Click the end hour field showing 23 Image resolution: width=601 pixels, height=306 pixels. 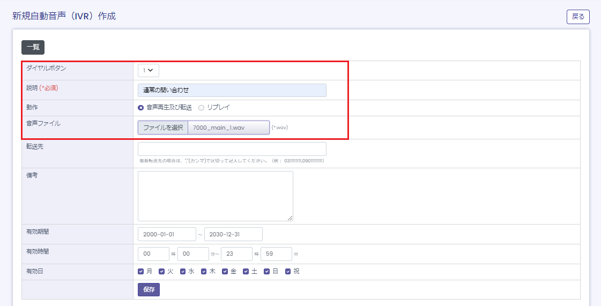[236, 254]
